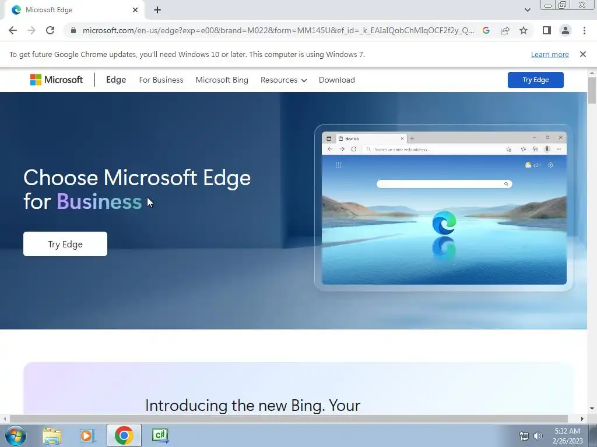This screenshot has height=447, width=597.
Task: Share this page via share icon
Action: point(505,30)
